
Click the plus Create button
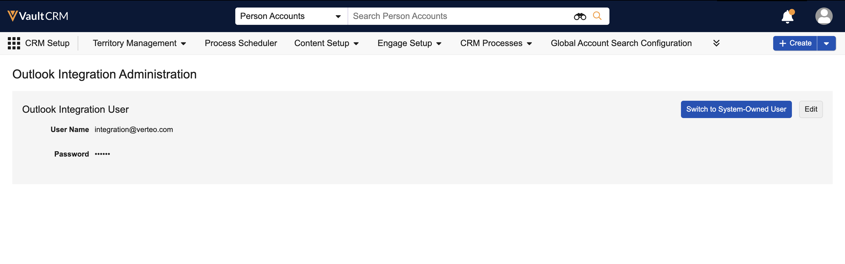click(795, 43)
